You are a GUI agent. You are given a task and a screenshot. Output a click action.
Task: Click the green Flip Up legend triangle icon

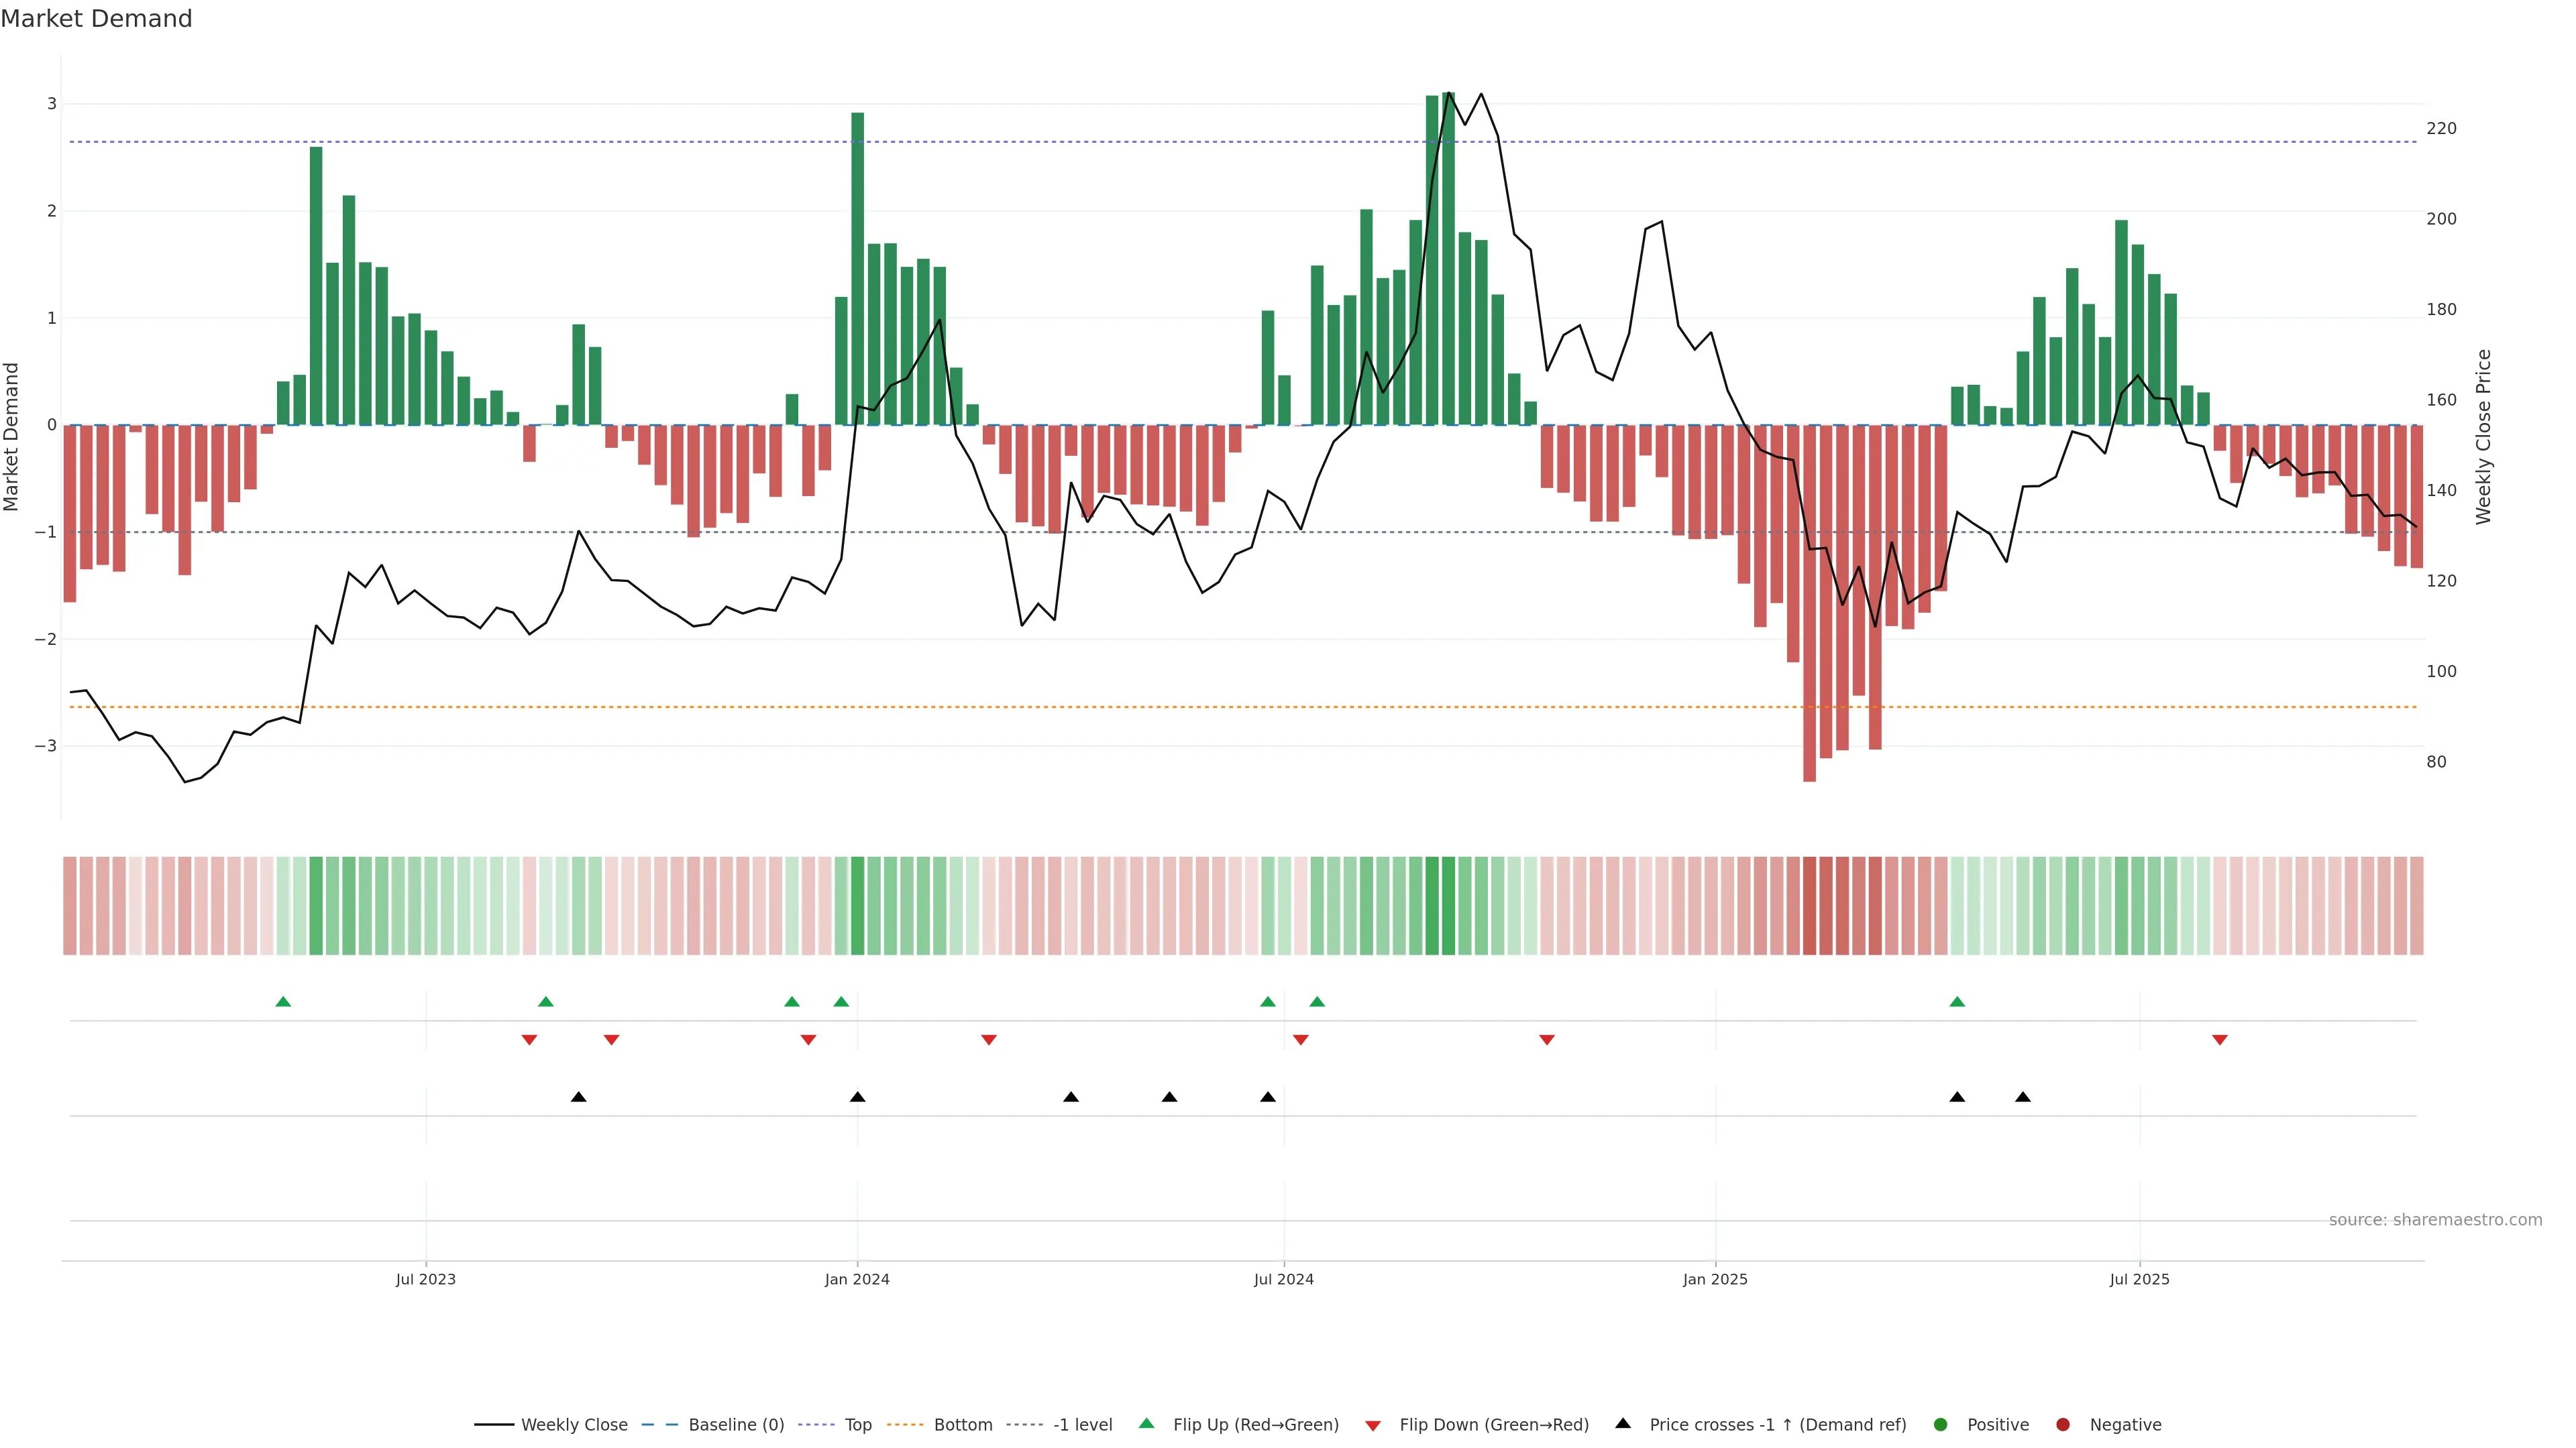[x=1147, y=1423]
